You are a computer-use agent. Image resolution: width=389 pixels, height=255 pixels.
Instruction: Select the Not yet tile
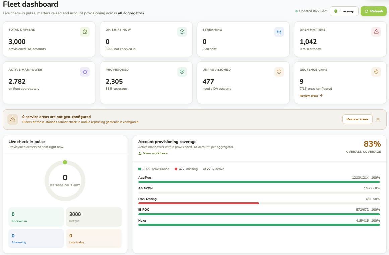point(94,217)
